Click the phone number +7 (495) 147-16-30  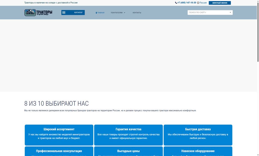(x=187, y=3)
